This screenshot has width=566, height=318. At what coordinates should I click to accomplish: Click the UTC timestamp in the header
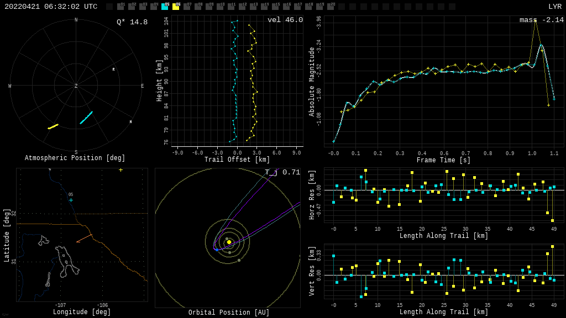point(51,7)
